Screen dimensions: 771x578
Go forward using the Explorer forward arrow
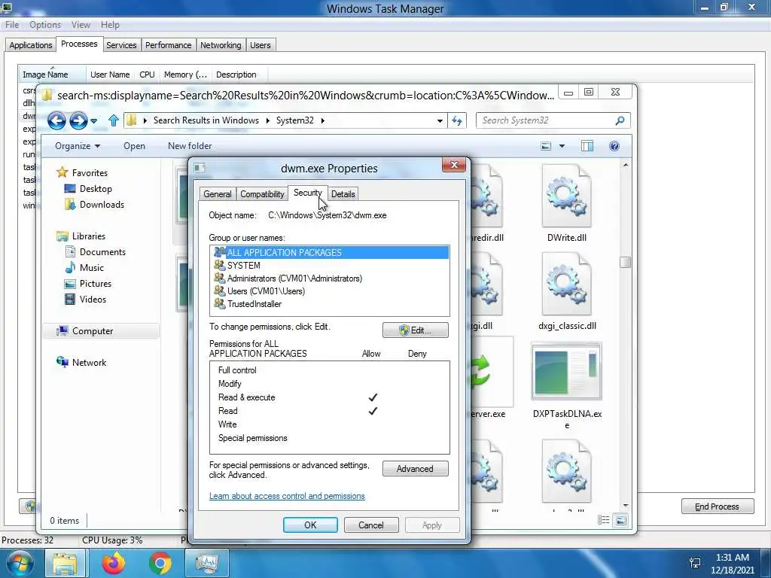coord(78,120)
